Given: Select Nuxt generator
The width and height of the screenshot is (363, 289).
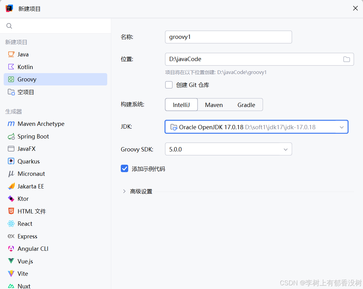Looking at the screenshot, I should click(55, 286).
